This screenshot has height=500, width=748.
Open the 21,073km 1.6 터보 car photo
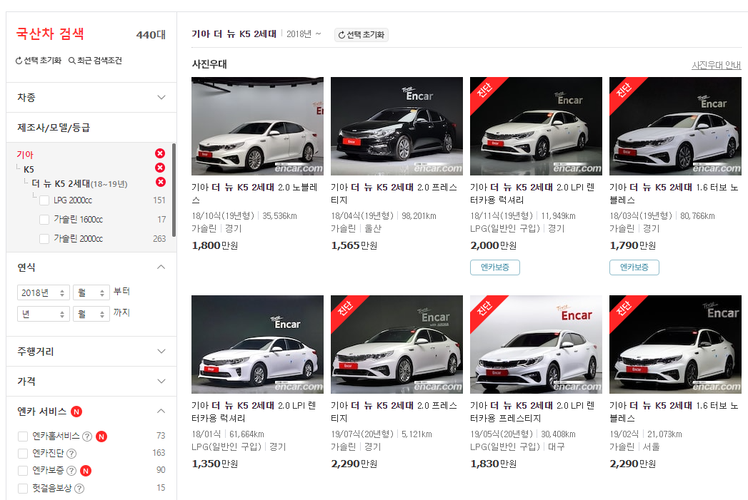coord(676,345)
